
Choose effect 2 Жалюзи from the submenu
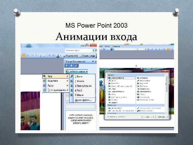83,81
